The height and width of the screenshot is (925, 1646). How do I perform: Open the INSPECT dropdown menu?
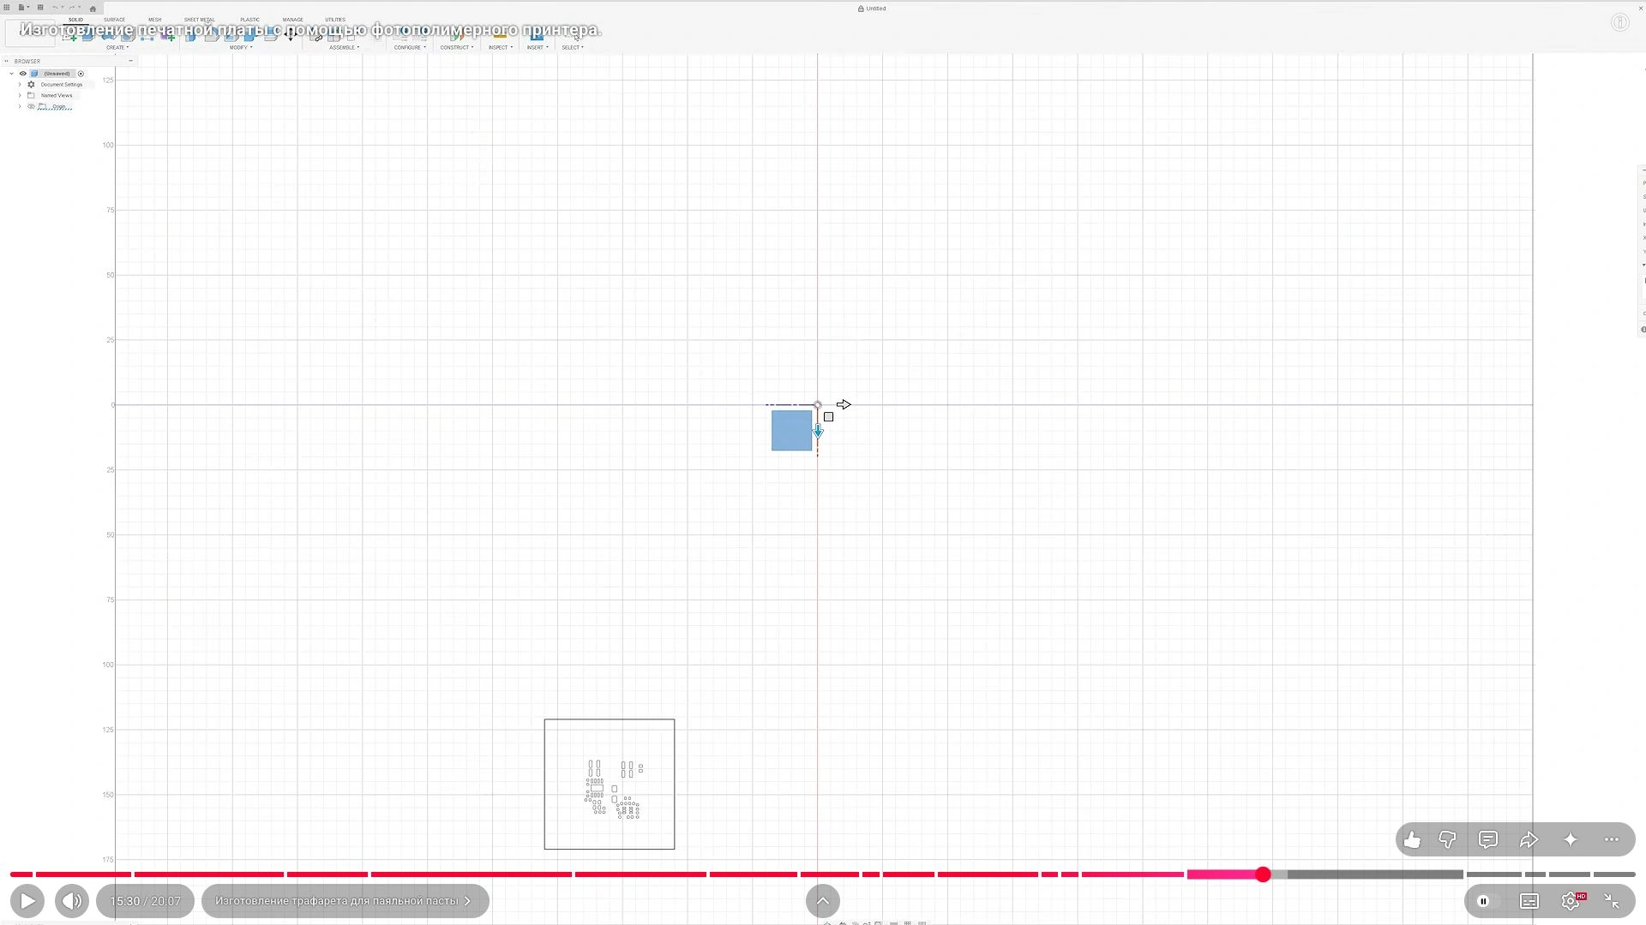tap(501, 48)
